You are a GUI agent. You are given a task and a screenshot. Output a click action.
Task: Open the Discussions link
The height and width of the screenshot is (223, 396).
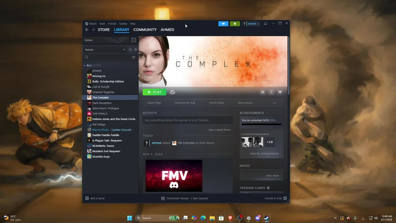coord(245,103)
